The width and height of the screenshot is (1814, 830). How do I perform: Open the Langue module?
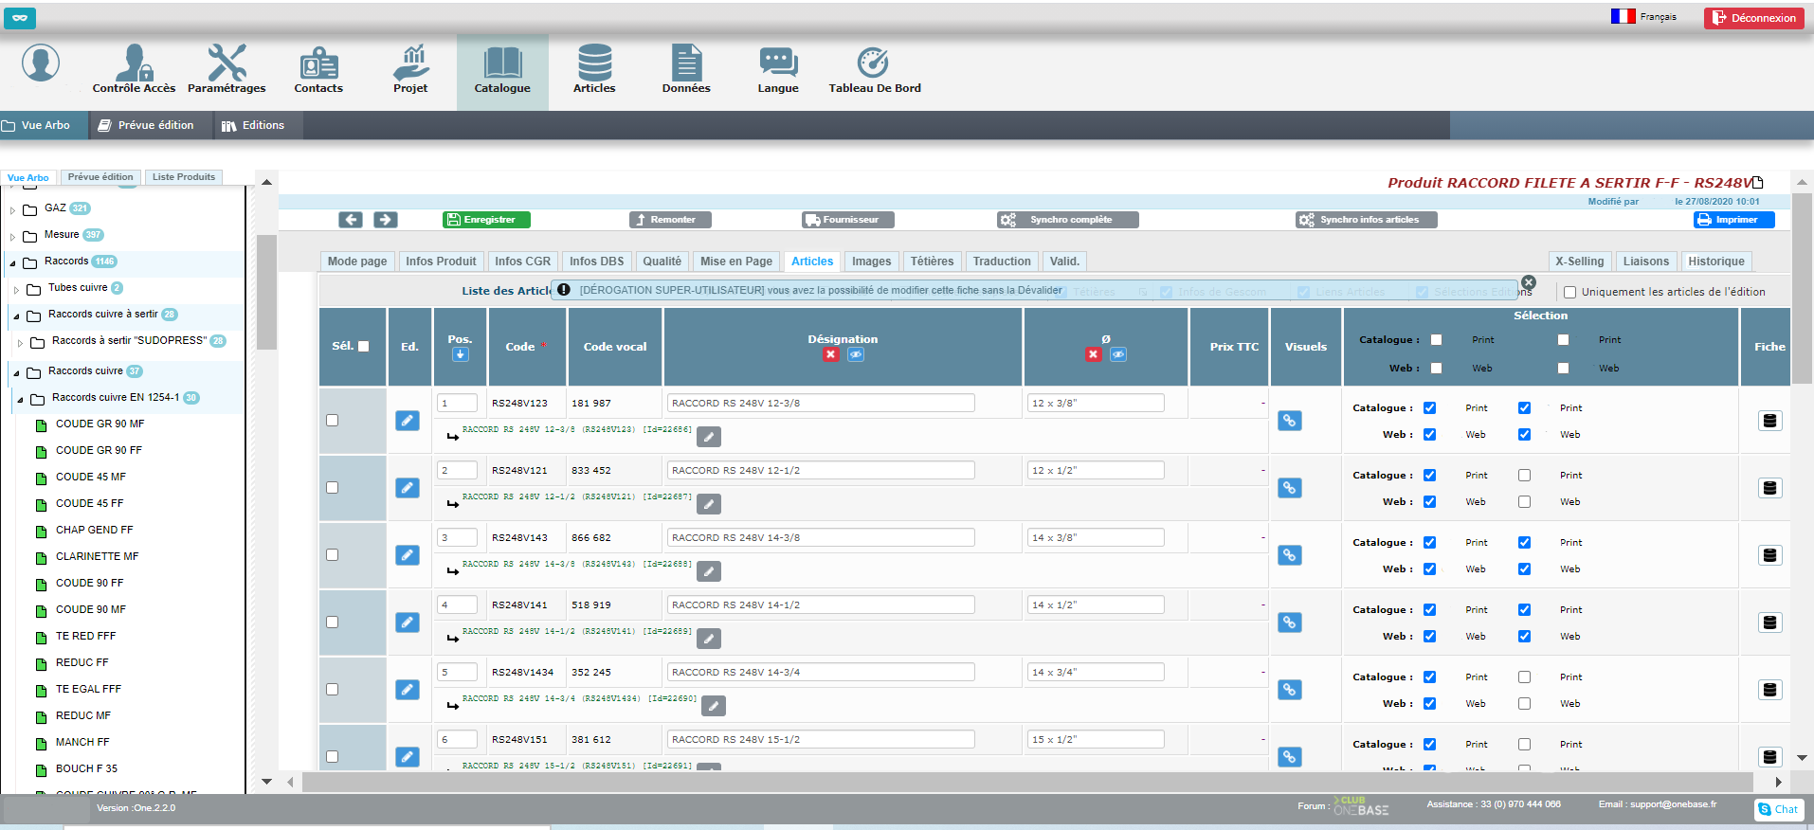778,69
